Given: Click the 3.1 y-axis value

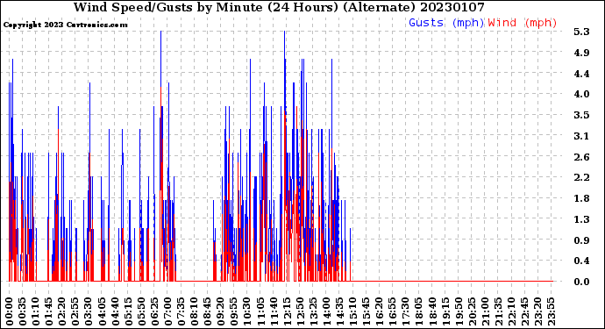Looking at the screenshot, I should pyautogui.click(x=581, y=136).
